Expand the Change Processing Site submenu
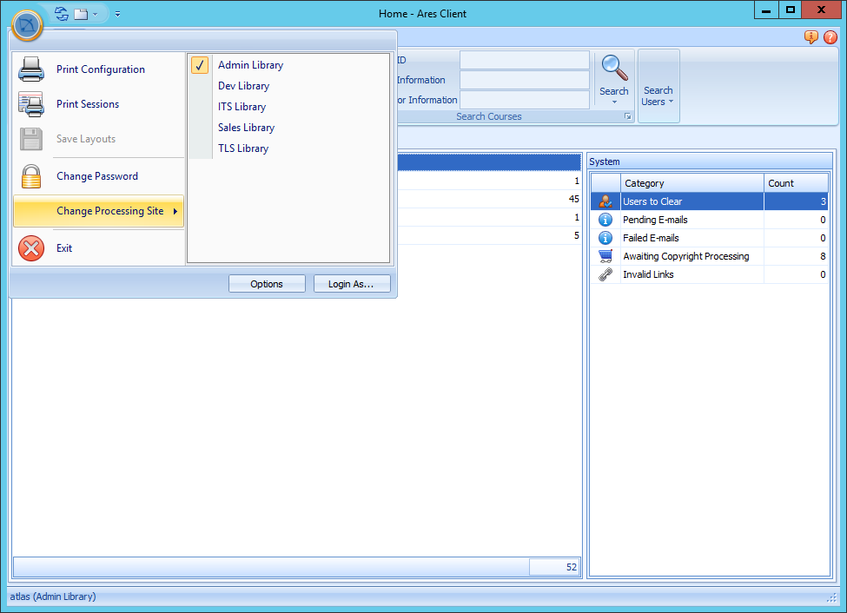Viewport: 847px width, 613px height. (109, 211)
